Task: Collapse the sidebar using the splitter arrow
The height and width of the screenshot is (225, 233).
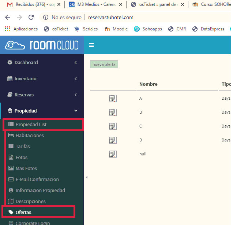Action: (x=87, y=177)
